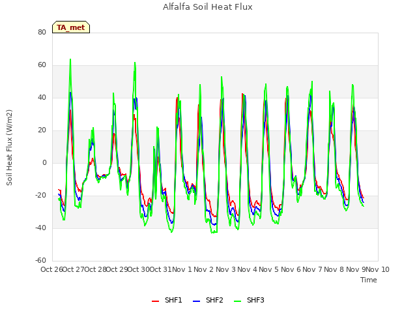This screenshot has width=417, height=313.
Task: Click the y-axis tick label 0
Action: coord(44,162)
